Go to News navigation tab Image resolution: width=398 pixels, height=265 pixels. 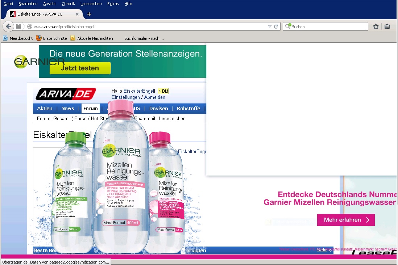tap(68, 109)
